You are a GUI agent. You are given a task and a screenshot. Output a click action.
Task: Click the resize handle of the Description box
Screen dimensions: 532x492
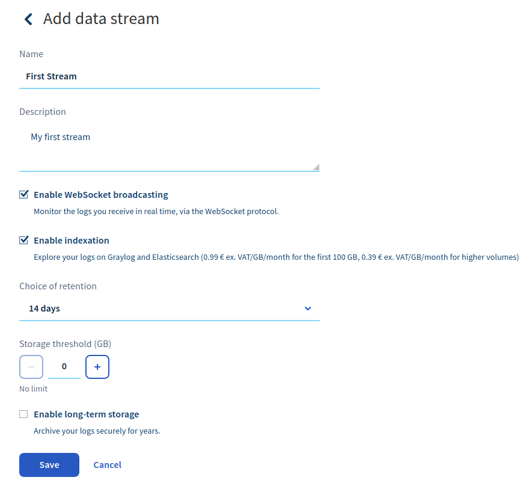(x=316, y=168)
